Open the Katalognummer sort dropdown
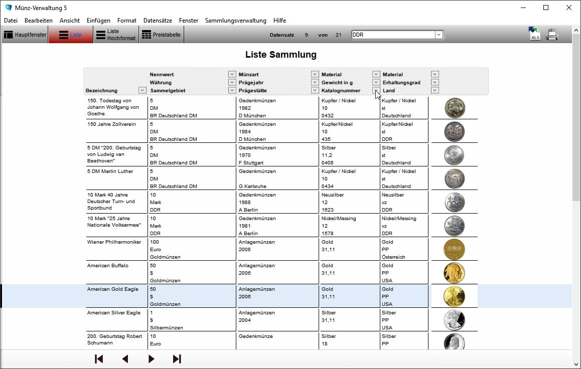 point(376,90)
